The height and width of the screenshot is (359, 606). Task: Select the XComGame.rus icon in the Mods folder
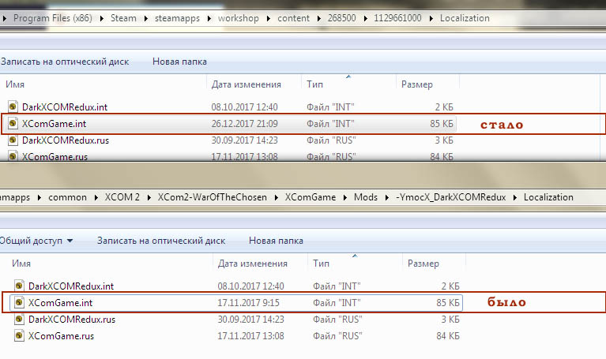(20, 336)
